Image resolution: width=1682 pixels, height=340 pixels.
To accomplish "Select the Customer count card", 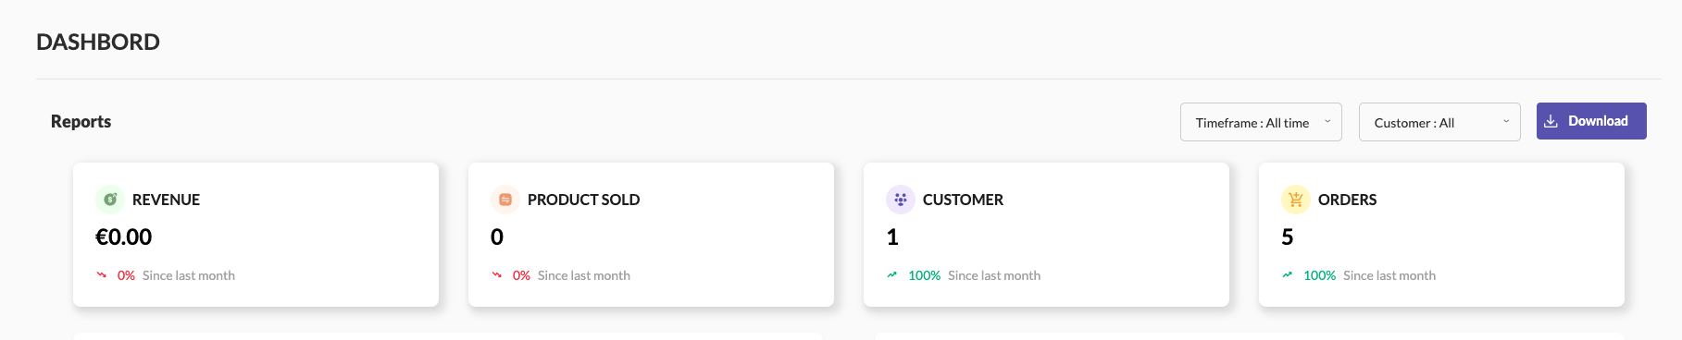I will tap(1046, 235).
